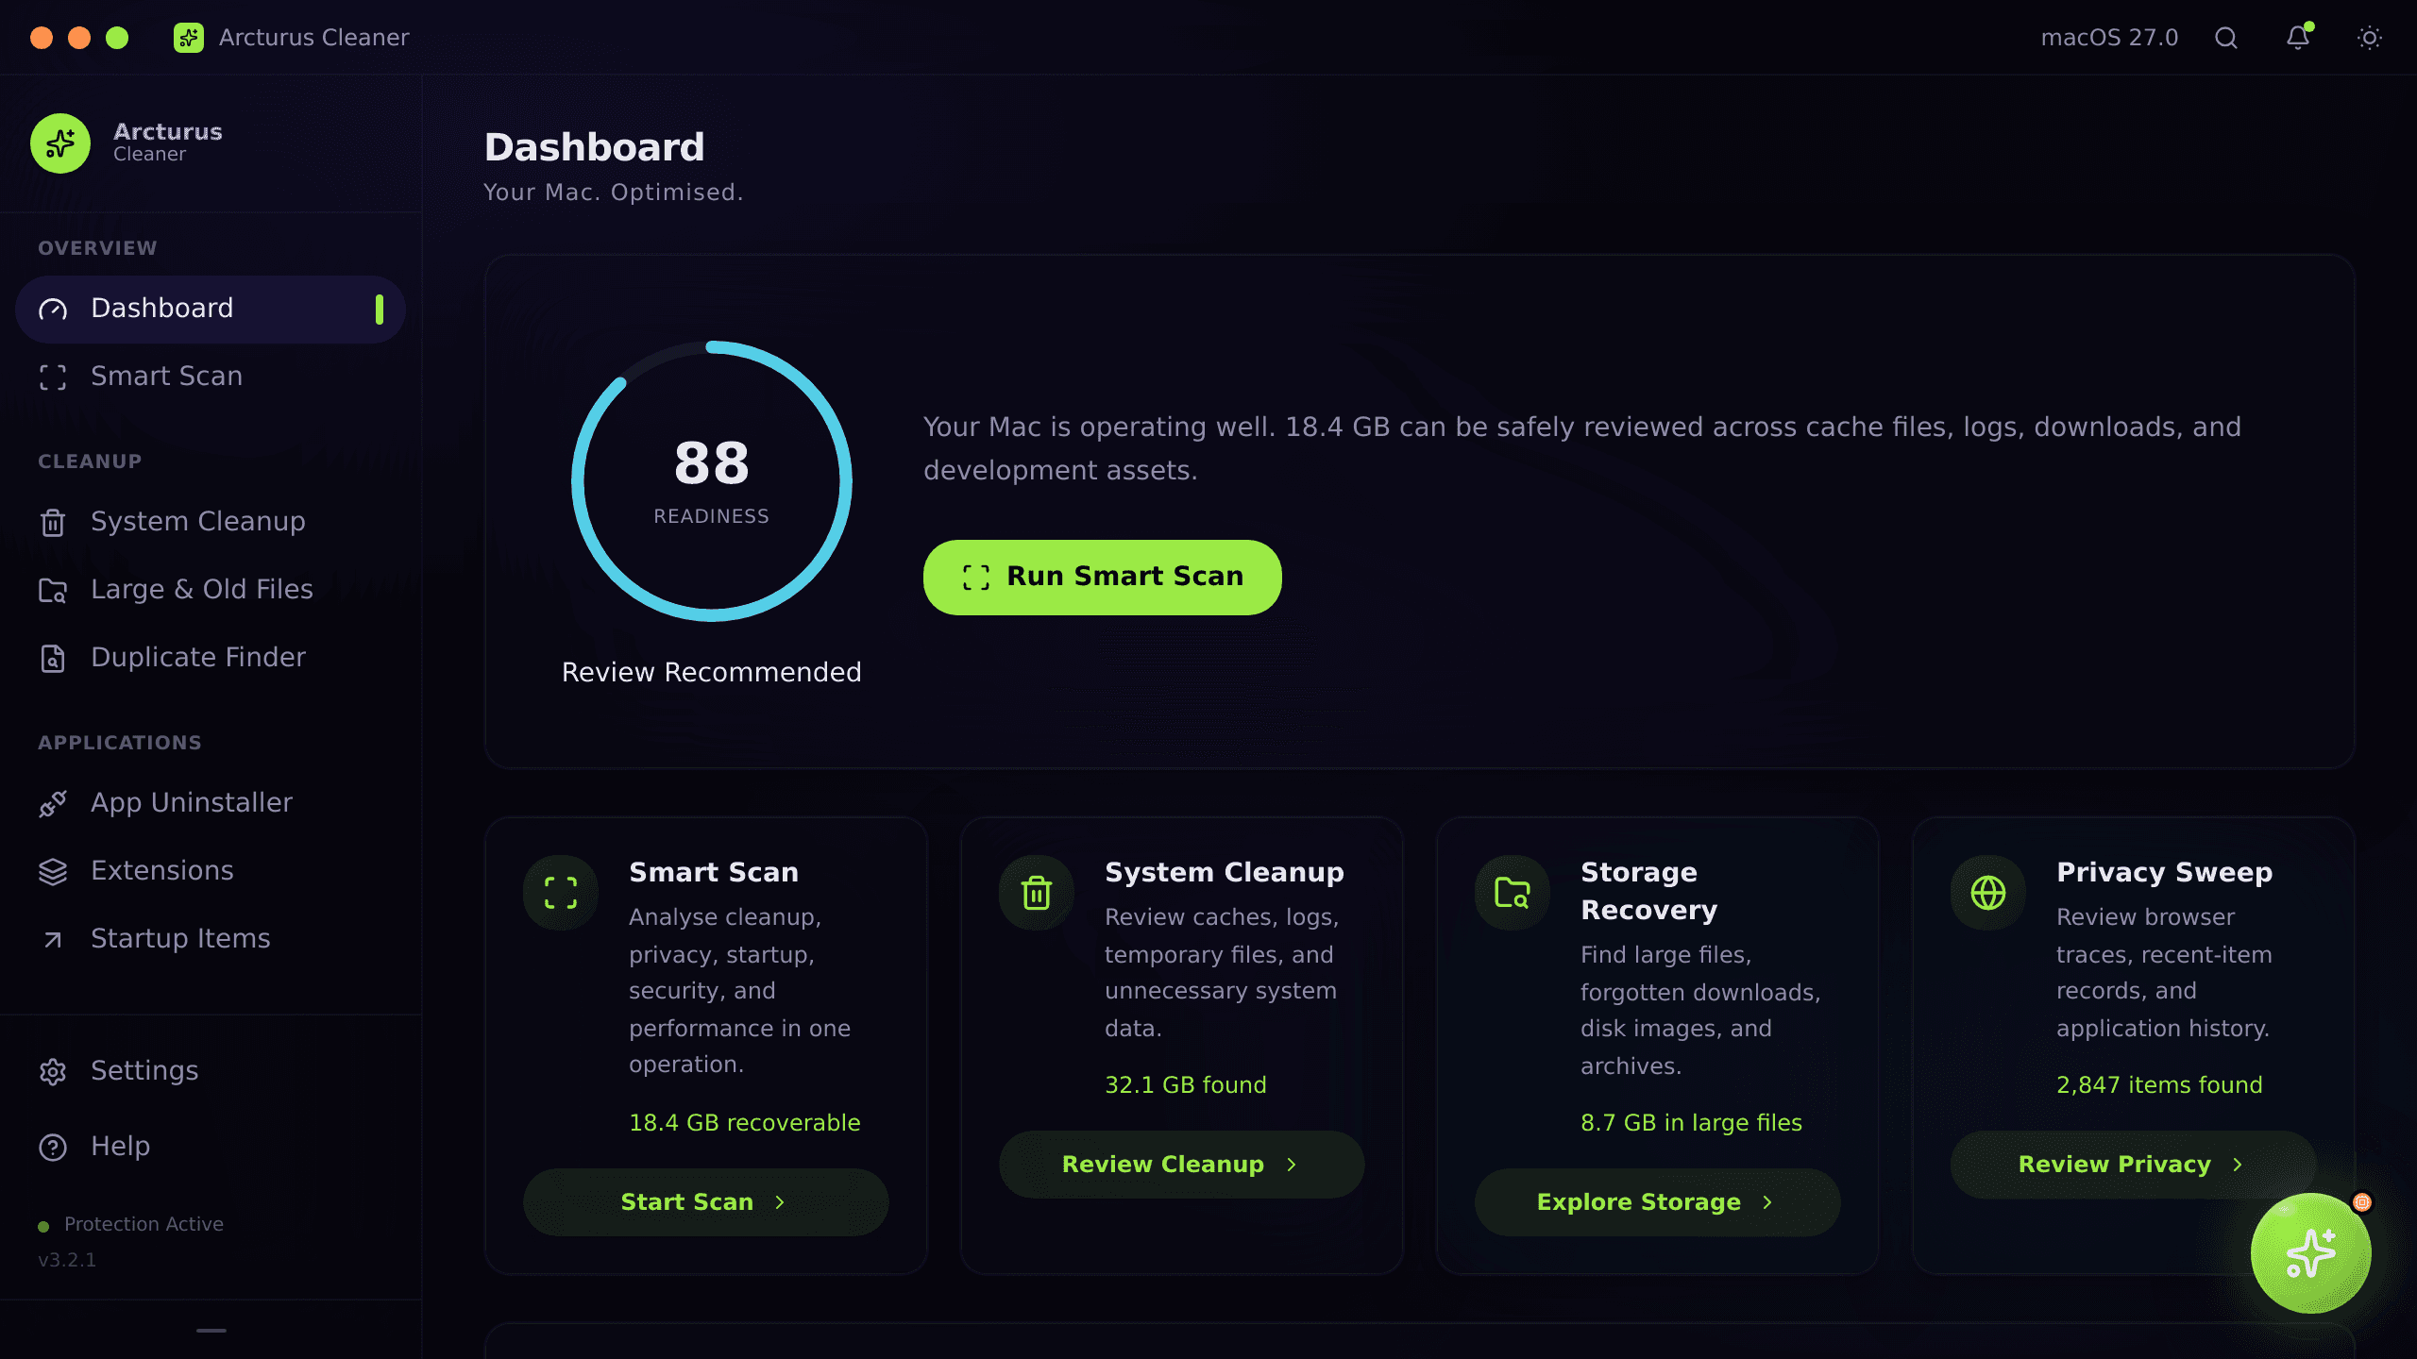Click the System Cleanup card trash icon

[x=1037, y=893]
